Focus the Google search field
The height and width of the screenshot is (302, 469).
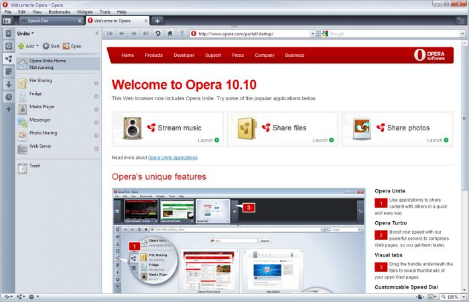(394, 33)
